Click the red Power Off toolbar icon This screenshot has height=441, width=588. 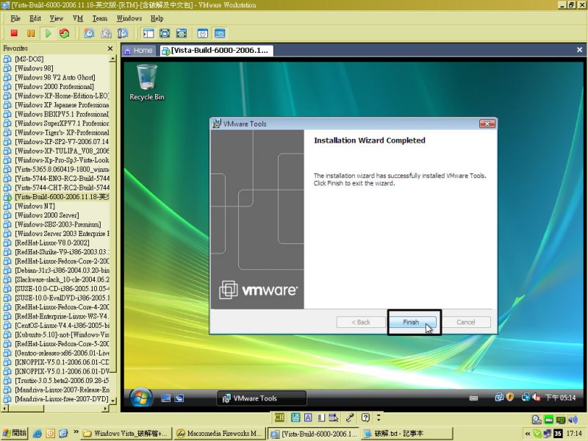click(x=14, y=33)
